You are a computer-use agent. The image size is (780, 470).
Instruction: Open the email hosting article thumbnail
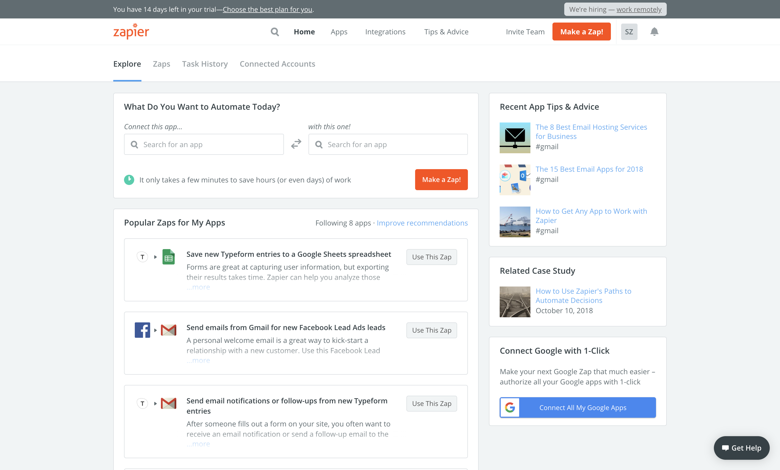[515, 138]
